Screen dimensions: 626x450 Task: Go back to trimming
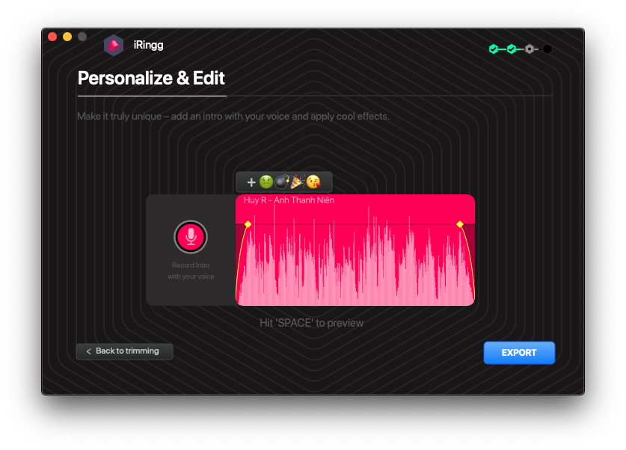click(x=124, y=351)
